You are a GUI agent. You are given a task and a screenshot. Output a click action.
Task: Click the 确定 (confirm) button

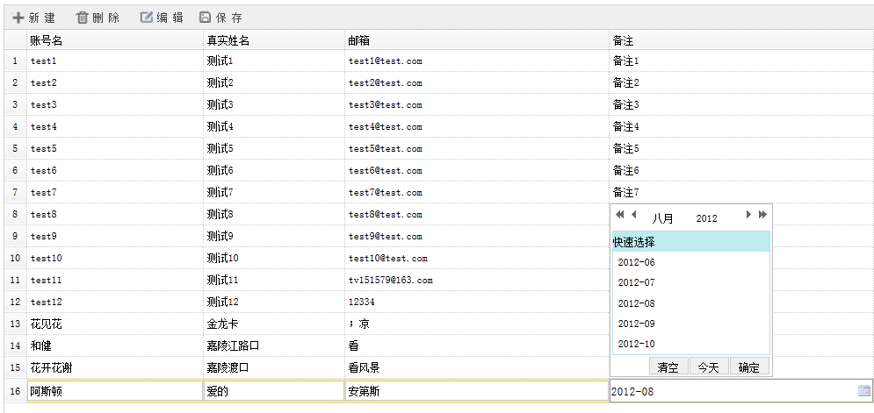(x=749, y=367)
